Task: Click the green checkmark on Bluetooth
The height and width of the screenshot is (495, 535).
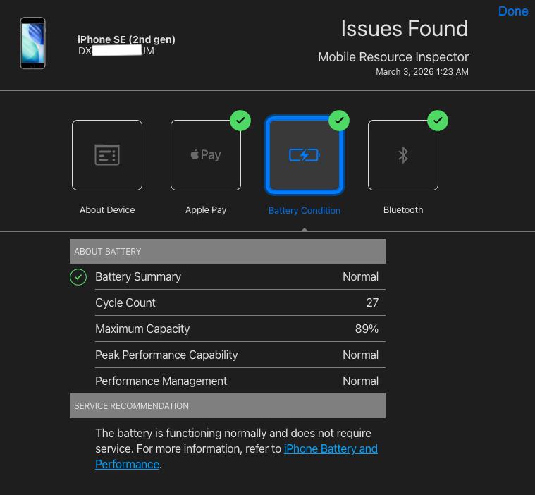Action: tap(438, 121)
